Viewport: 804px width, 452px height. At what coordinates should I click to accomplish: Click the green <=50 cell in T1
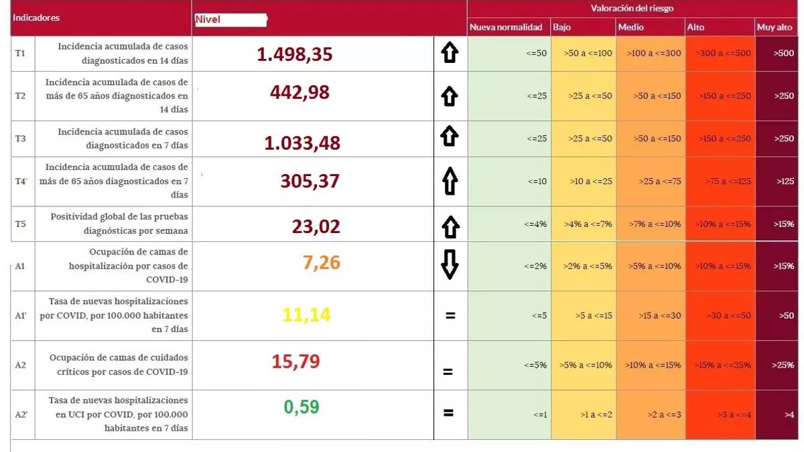tap(508, 53)
